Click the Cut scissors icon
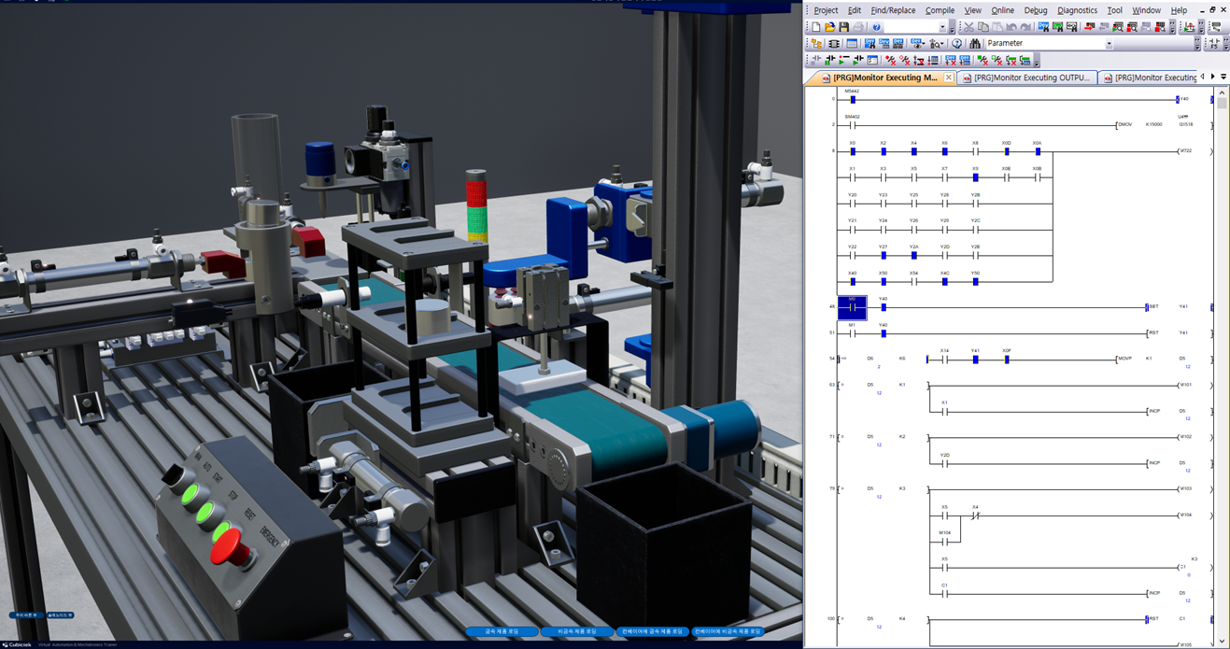Image resolution: width=1230 pixels, height=649 pixels. coord(968,27)
